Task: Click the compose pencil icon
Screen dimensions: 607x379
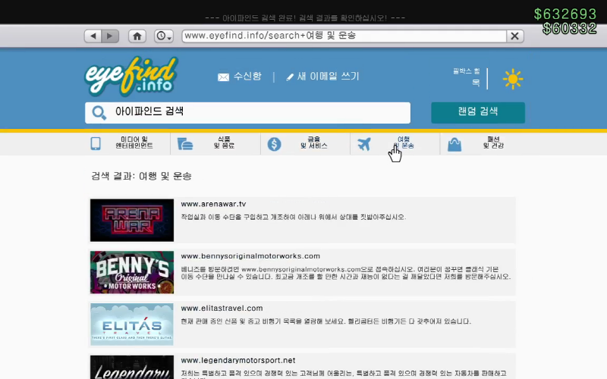Action: [x=290, y=77]
